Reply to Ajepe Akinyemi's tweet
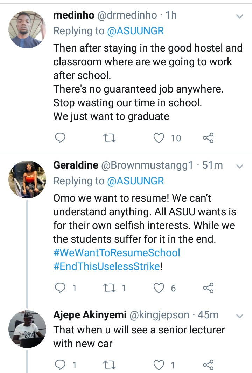Screen dimensions: 252x373 coord(60,365)
